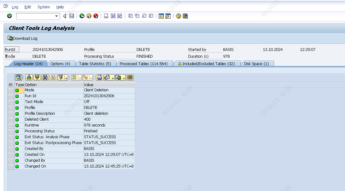Switch to the Table Statistics (5) tab
Image resolution: width=345 pixels, height=191 pixels.
point(95,64)
